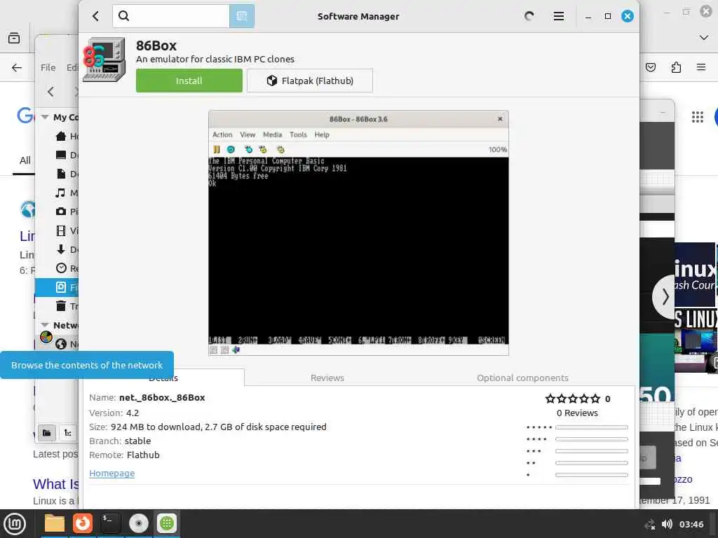Select Desktop in file manager sidebar
The image size is (718, 538).
61,155
